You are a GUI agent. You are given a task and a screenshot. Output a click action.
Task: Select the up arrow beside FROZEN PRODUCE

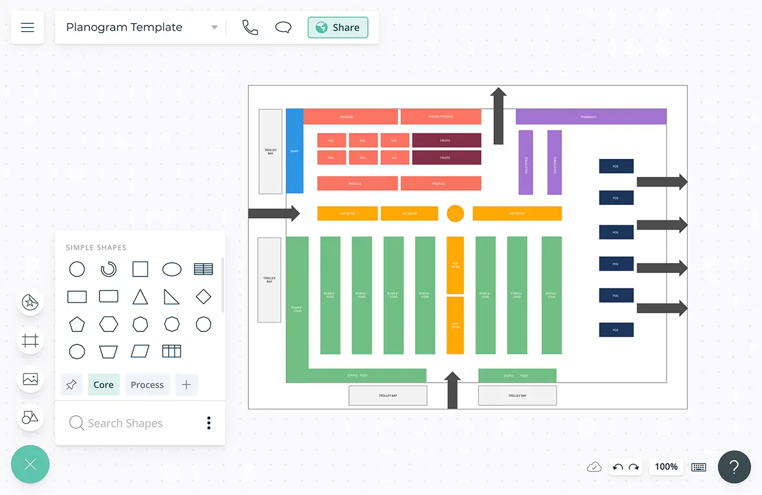coord(498,116)
